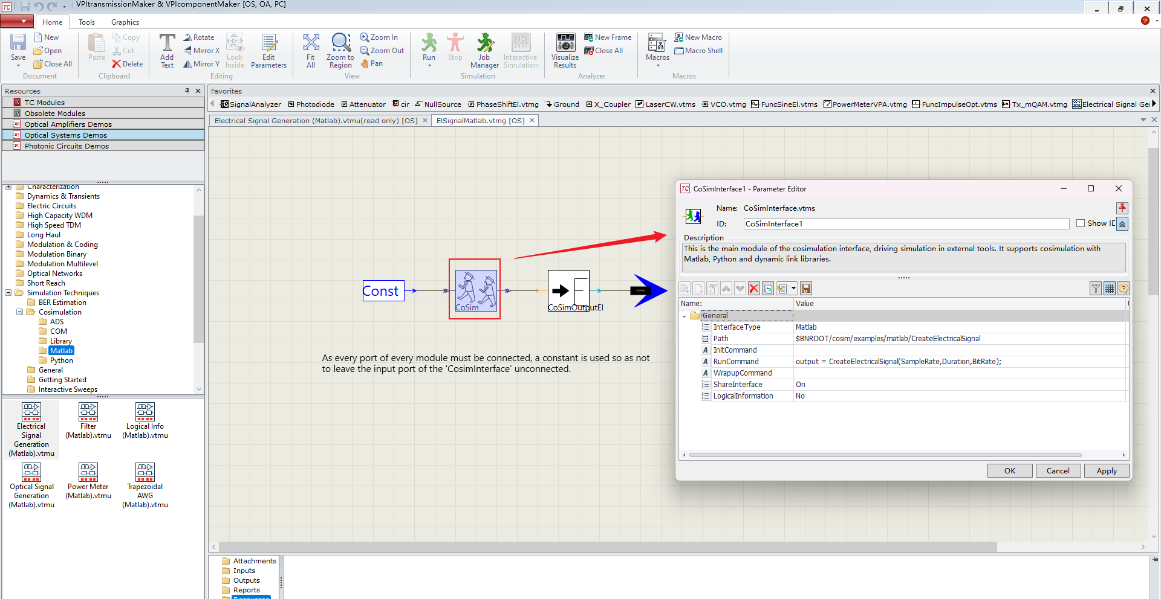Image resolution: width=1161 pixels, height=599 pixels.
Task: Create a New Frame in Analyzer
Action: coord(608,37)
